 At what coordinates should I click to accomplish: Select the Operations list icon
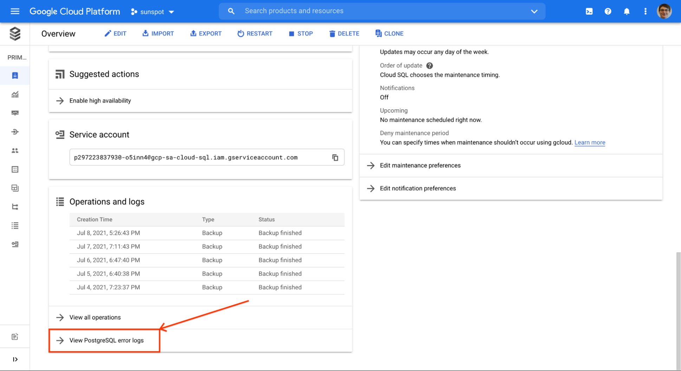coord(15,225)
